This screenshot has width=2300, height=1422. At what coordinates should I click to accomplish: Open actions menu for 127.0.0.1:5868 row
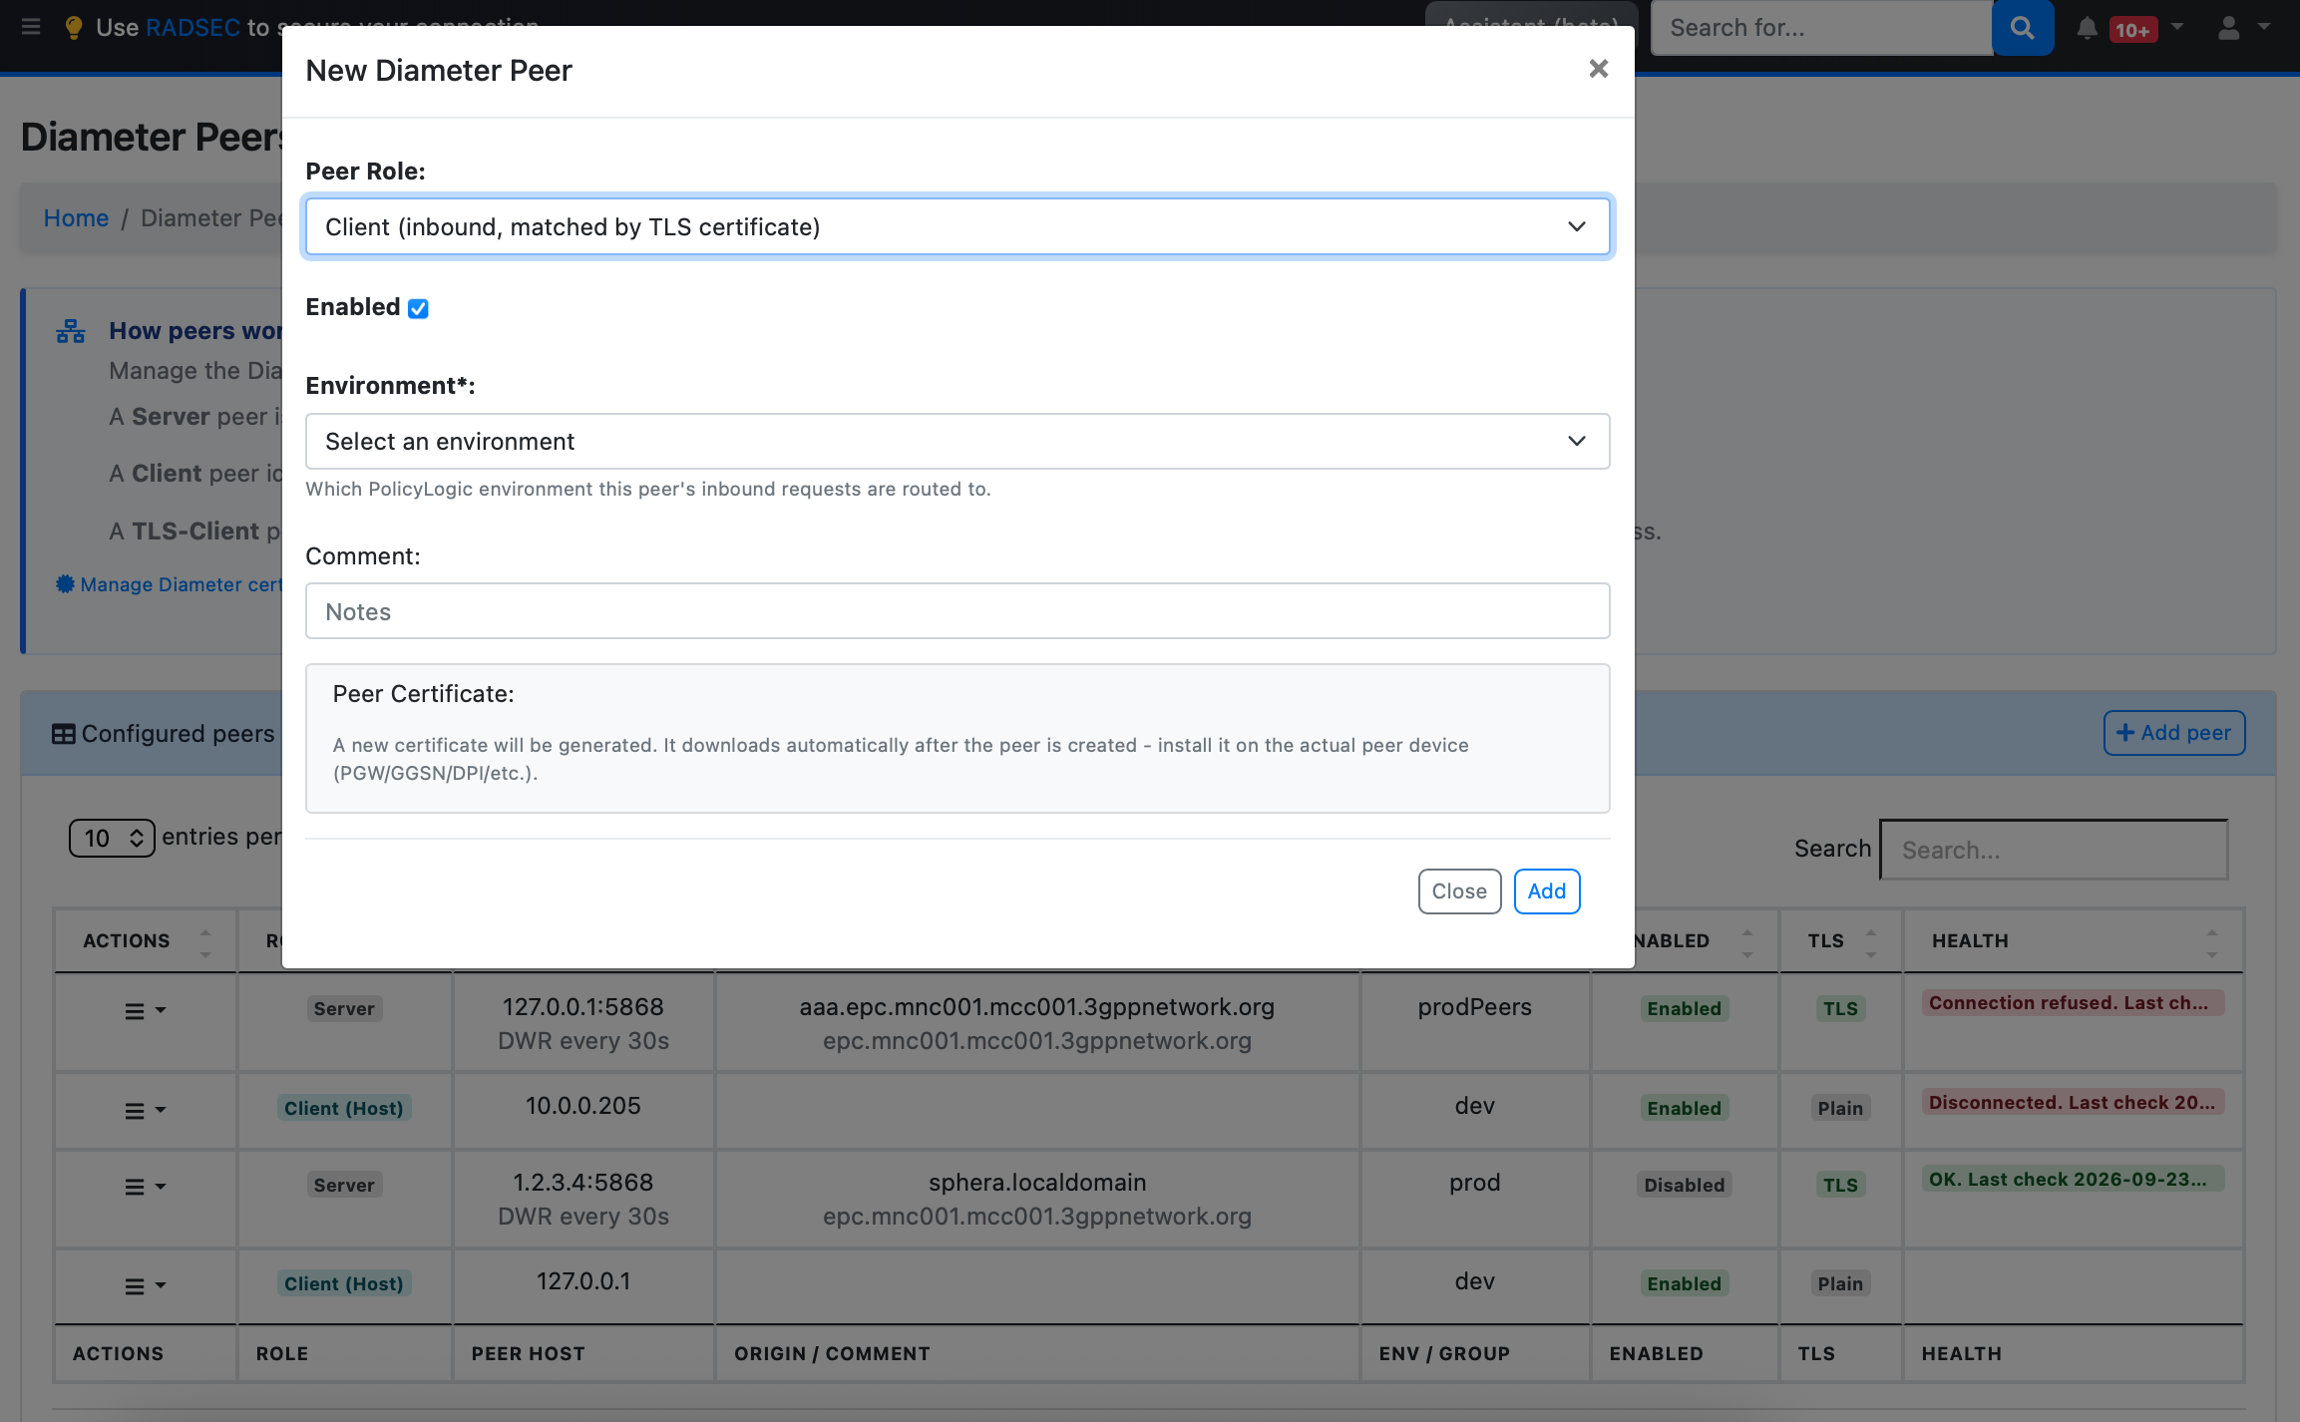145,1011
